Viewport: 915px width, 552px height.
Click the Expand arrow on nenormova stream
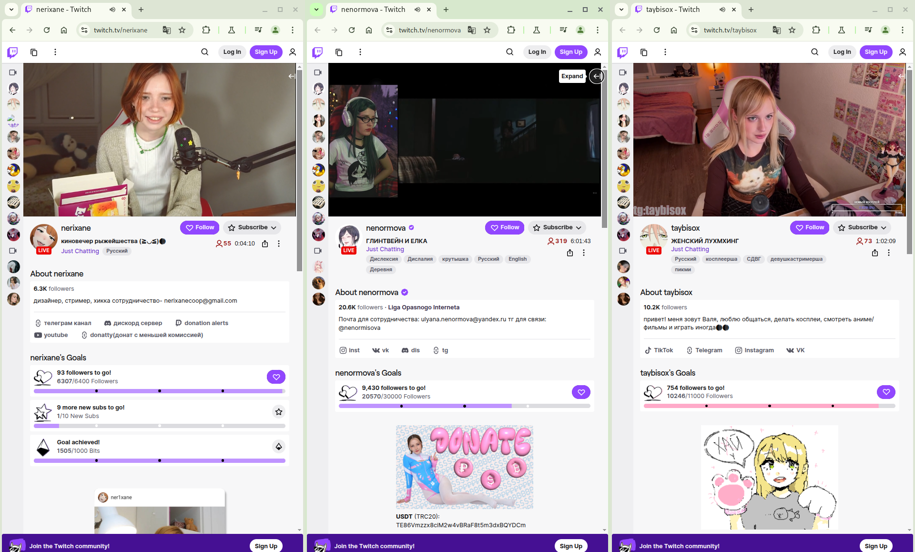point(597,76)
